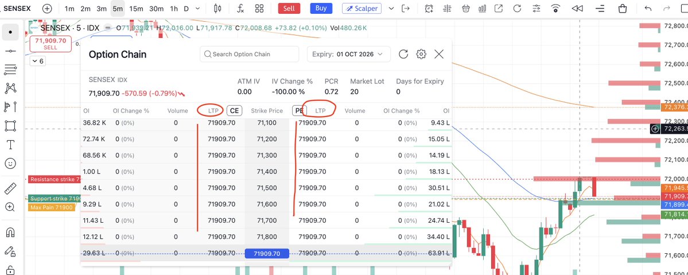The image size is (688, 275).
Task: Open the bar chart analysis icon
Action: [x=483, y=9]
